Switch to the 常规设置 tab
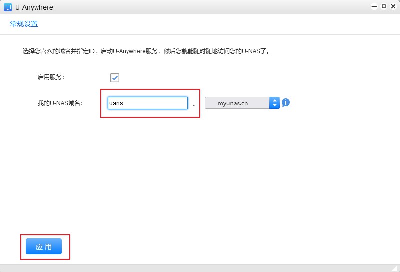Viewport: 400px width, 272px height. click(24, 24)
